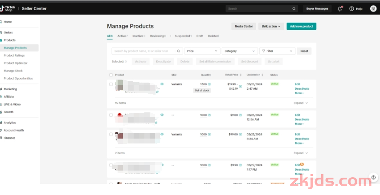
Task: Tick the select-all checkbox in table header
Action: point(111,75)
